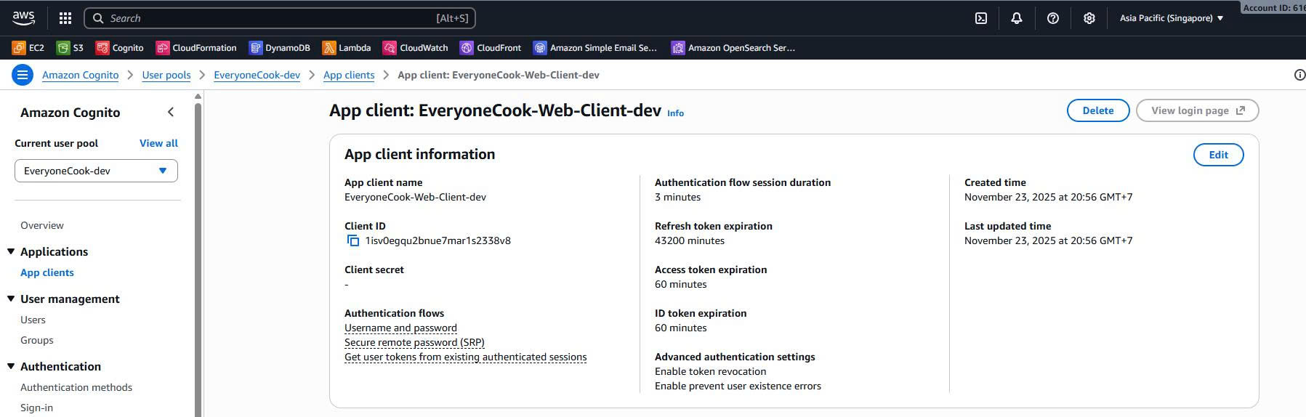The width and height of the screenshot is (1306, 417).
Task: Open the help question mark icon
Action: (1053, 18)
